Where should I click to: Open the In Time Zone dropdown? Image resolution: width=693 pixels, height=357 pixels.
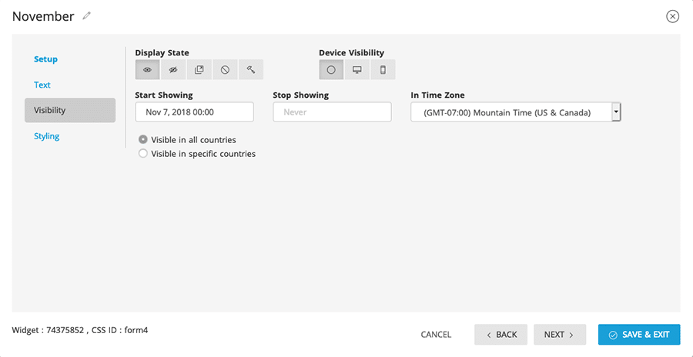[516, 112]
